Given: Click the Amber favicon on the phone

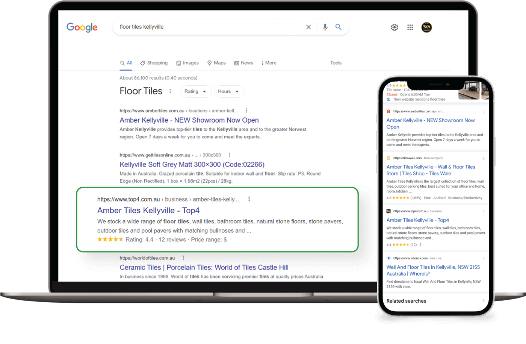Looking at the screenshot, I should [388, 111].
